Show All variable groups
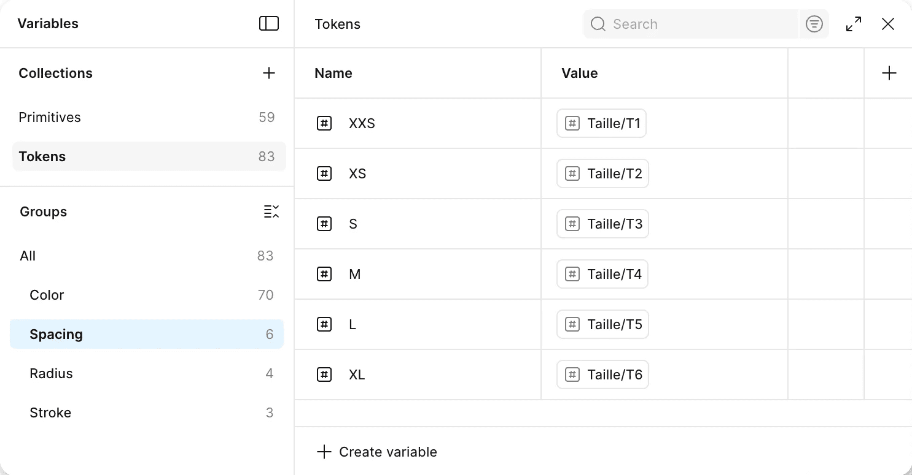The height and width of the screenshot is (475, 912). click(28, 256)
